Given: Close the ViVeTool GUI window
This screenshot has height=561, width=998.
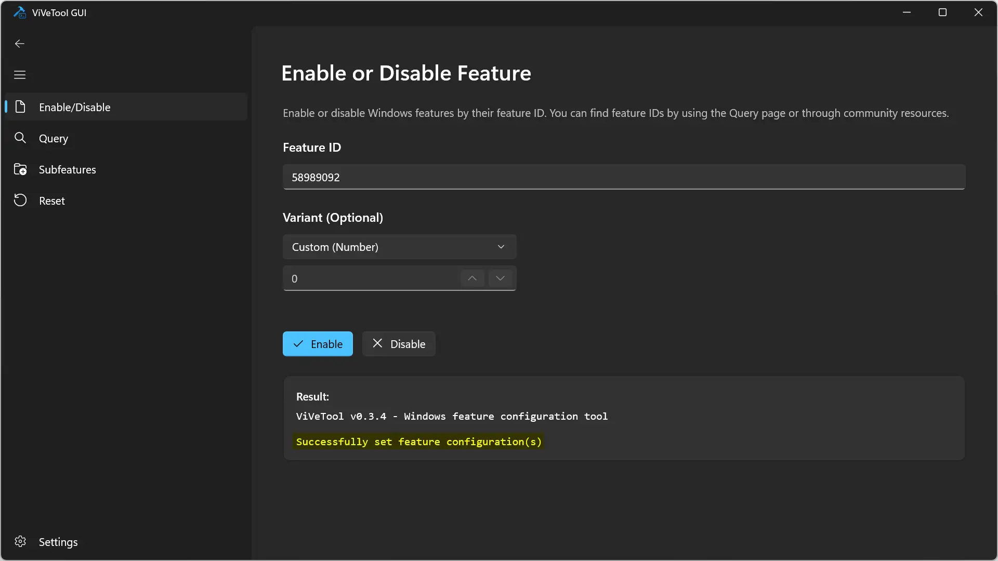Looking at the screenshot, I should click(978, 12).
